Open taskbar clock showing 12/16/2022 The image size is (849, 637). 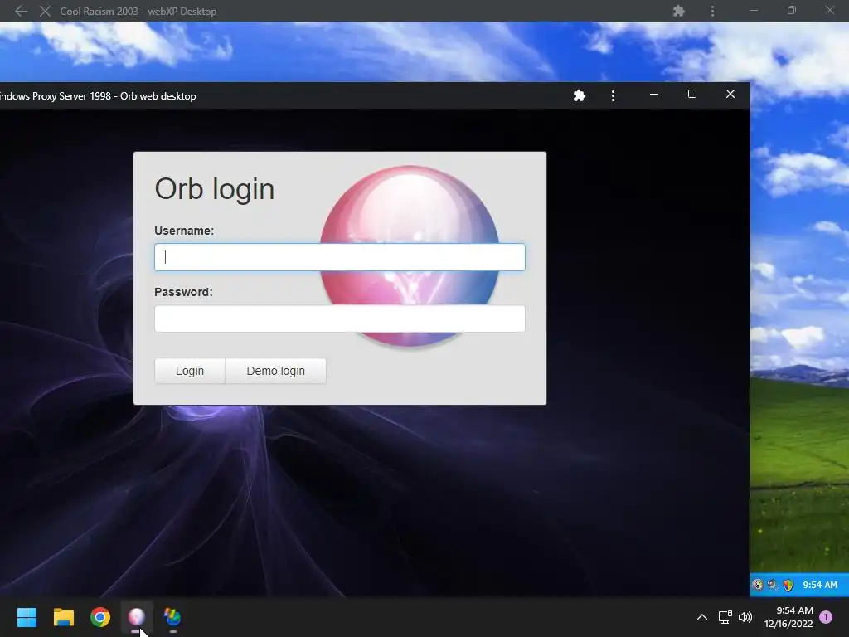click(x=788, y=617)
